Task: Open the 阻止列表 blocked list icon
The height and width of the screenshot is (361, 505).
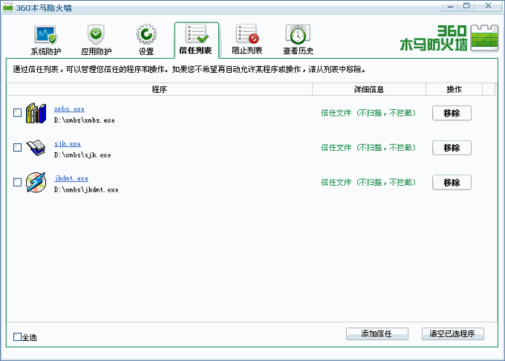Action: (x=247, y=34)
